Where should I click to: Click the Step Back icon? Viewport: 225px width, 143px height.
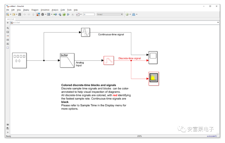(60, 14)
